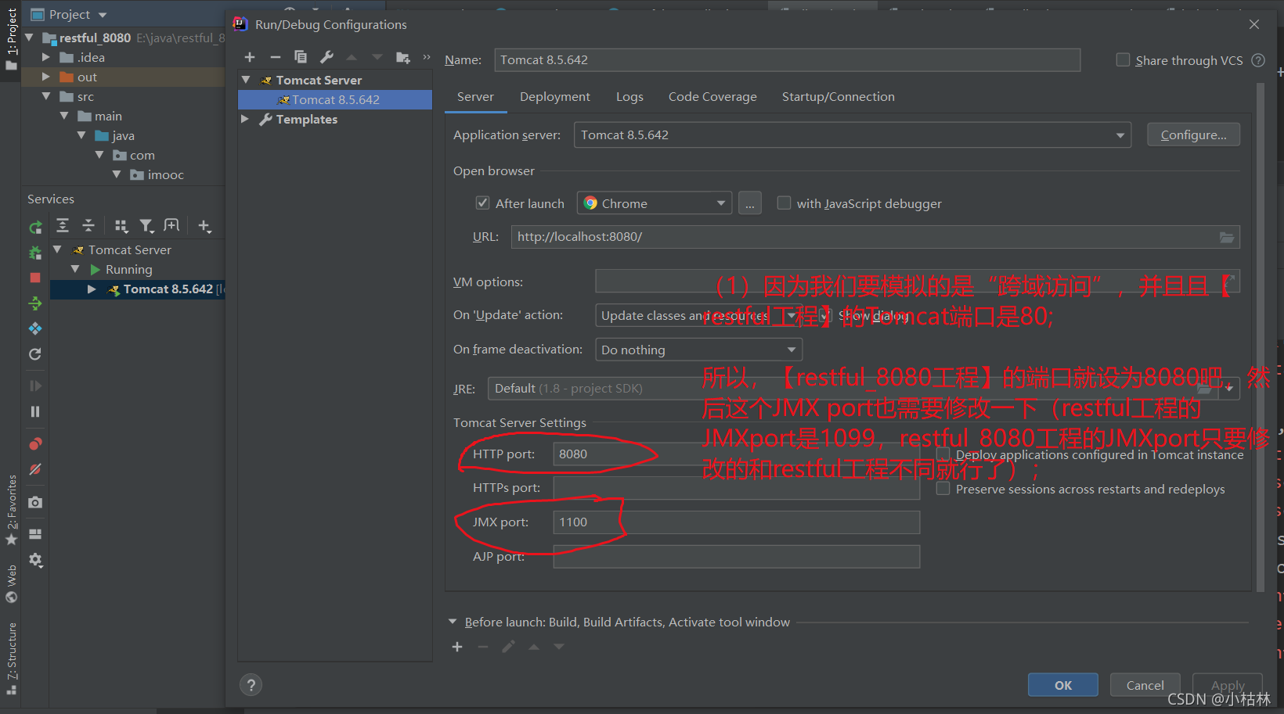The height and width of the screenshot is (714, 1284).
Task: Add new configuration with plus icon
Action: click(x=250, y=57)
